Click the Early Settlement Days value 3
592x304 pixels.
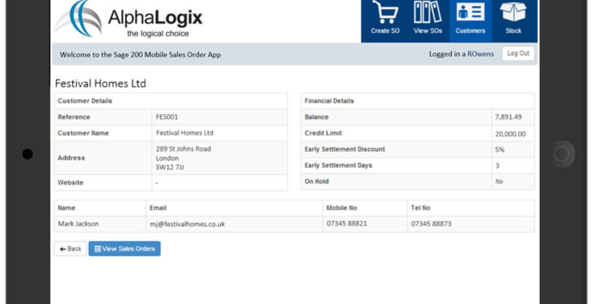click(x=497, y=166)
